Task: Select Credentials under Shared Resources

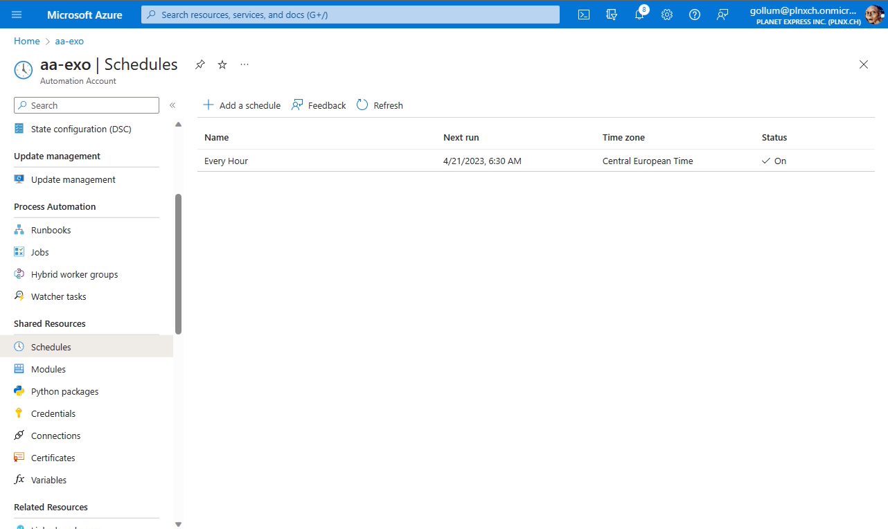Action: pos(53,413)
